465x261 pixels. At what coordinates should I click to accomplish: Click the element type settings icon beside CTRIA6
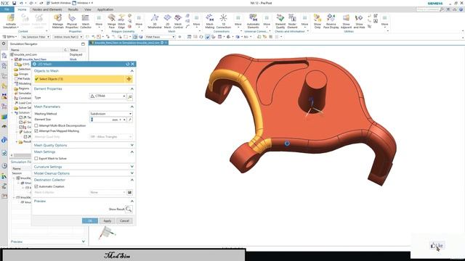click(130, 96)
